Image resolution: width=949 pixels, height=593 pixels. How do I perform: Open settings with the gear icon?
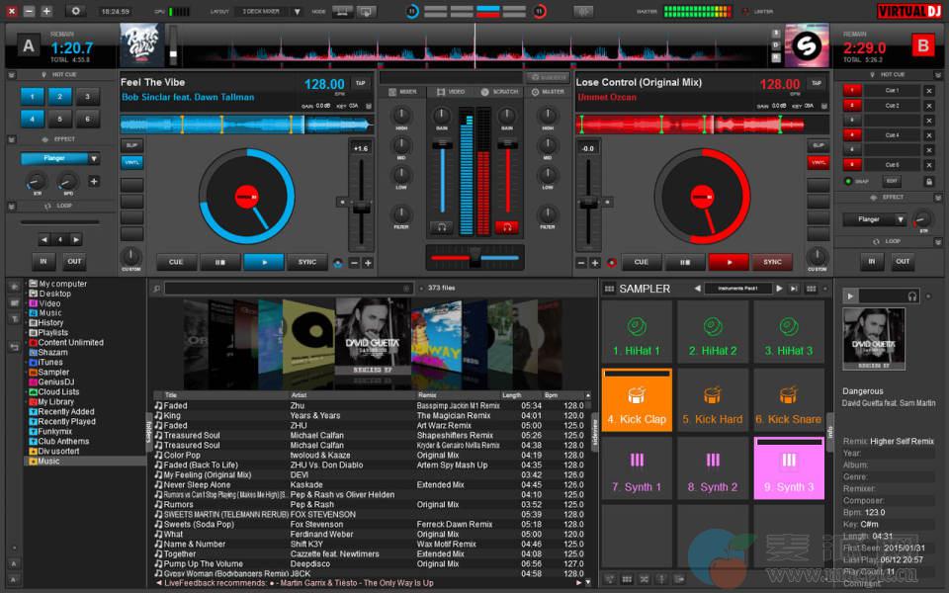[x=75, y=11]
